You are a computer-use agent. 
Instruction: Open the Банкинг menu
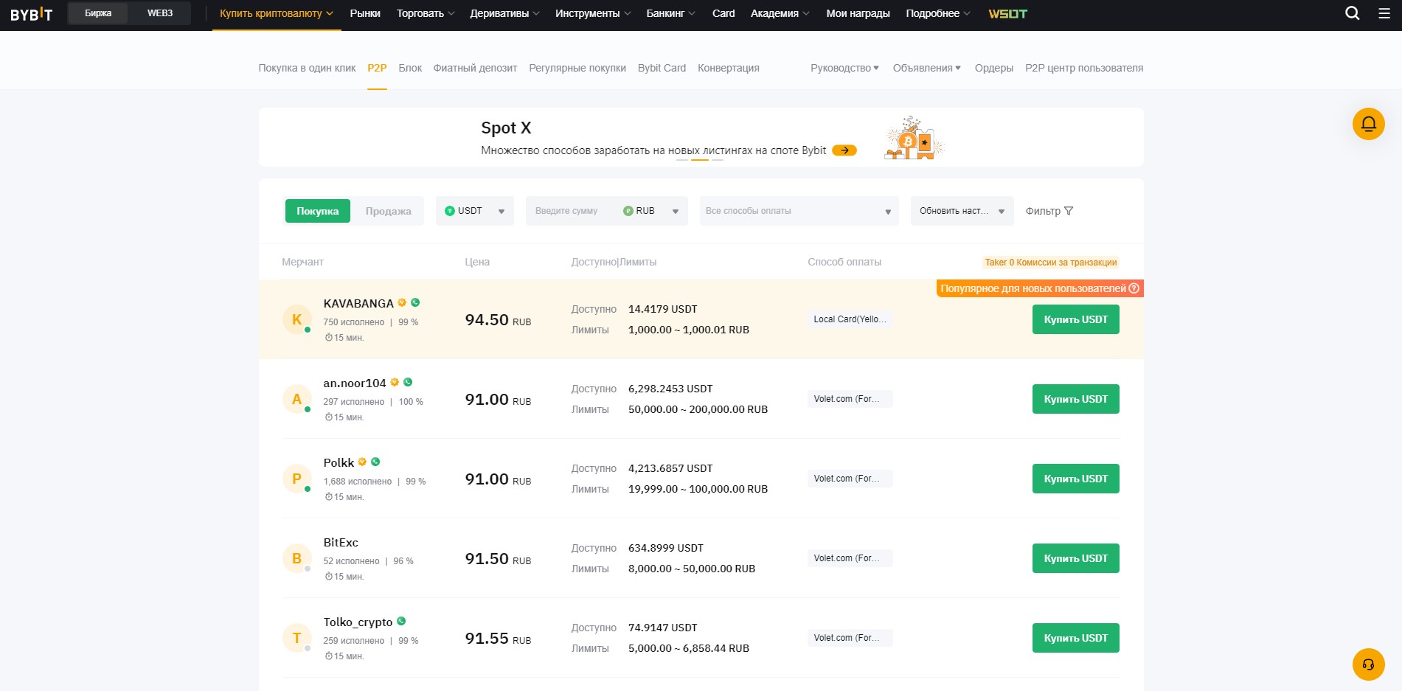point(671,14)
